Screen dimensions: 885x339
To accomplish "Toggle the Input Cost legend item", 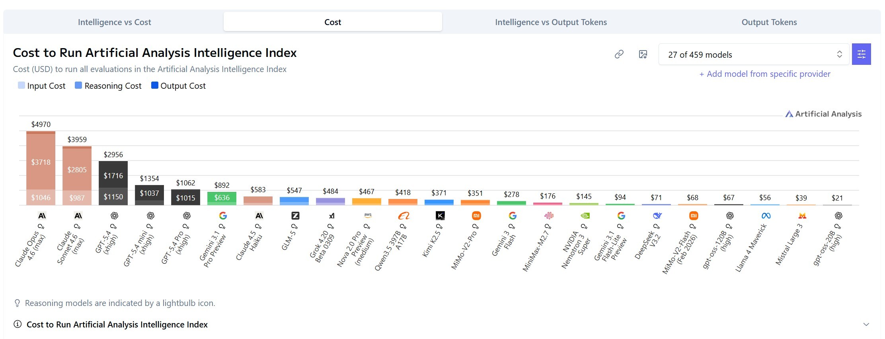I will click(x=42, y=86).
